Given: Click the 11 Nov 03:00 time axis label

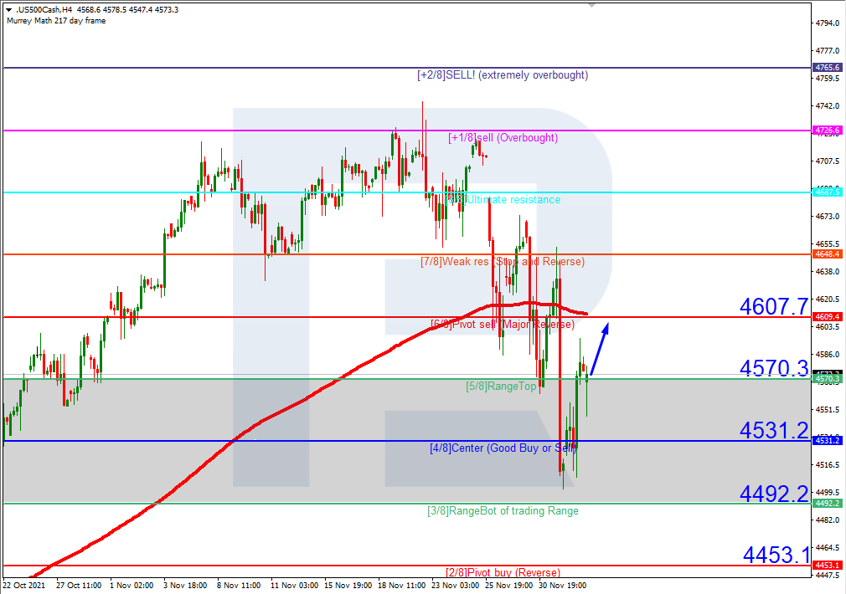Looking at the screenshot, I should (x=294, y=586).
